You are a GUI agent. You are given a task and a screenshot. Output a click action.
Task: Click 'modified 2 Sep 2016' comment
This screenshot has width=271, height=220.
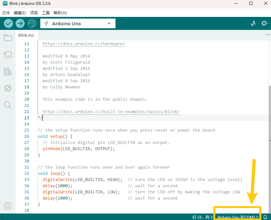[x=66, y=68]
